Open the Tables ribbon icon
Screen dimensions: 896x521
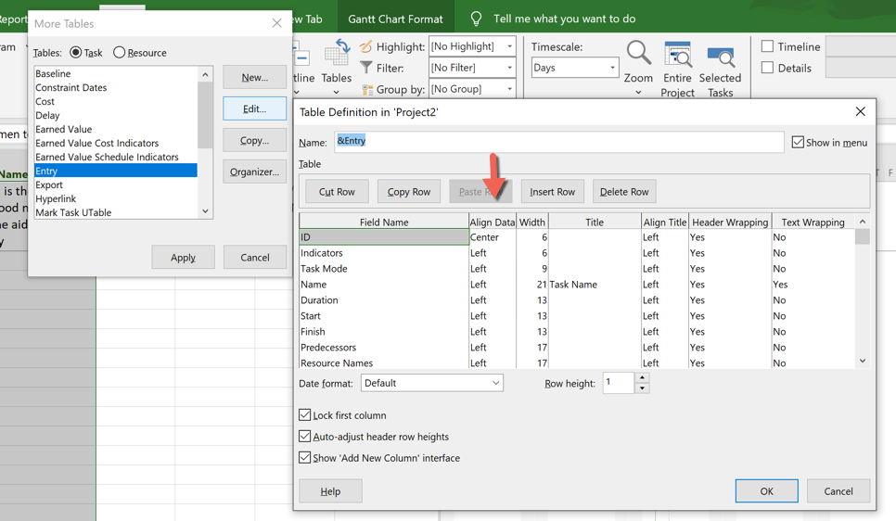coord(336,57)
